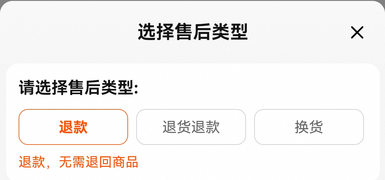Screen dimensions: 385x180
Task: Click the 请选择售后类型 section label
Action: [x=79, y=88]
